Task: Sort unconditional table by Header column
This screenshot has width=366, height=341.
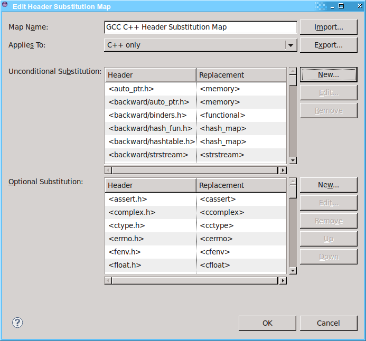Action: tap(151, 75)
